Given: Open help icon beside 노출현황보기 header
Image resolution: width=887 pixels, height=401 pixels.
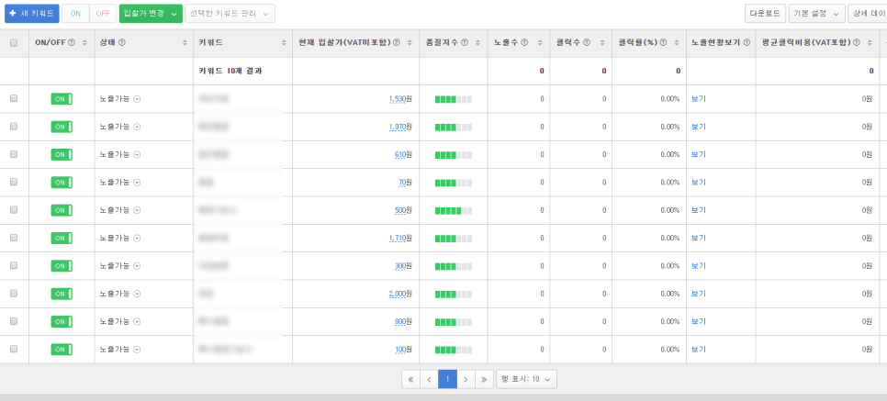Looking at the screenshot, I should (x=747, y=43).
